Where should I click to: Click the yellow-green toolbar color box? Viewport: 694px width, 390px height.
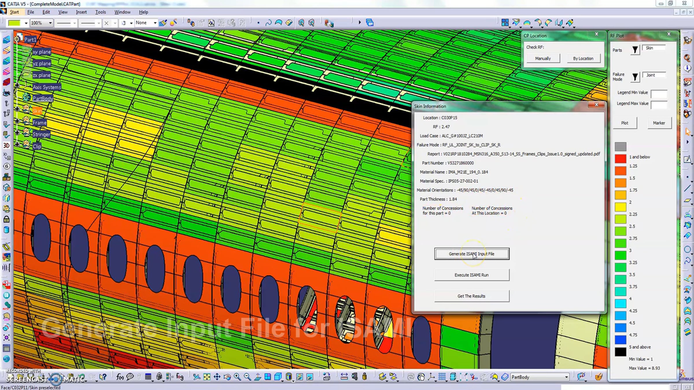[x=14, y=23]
